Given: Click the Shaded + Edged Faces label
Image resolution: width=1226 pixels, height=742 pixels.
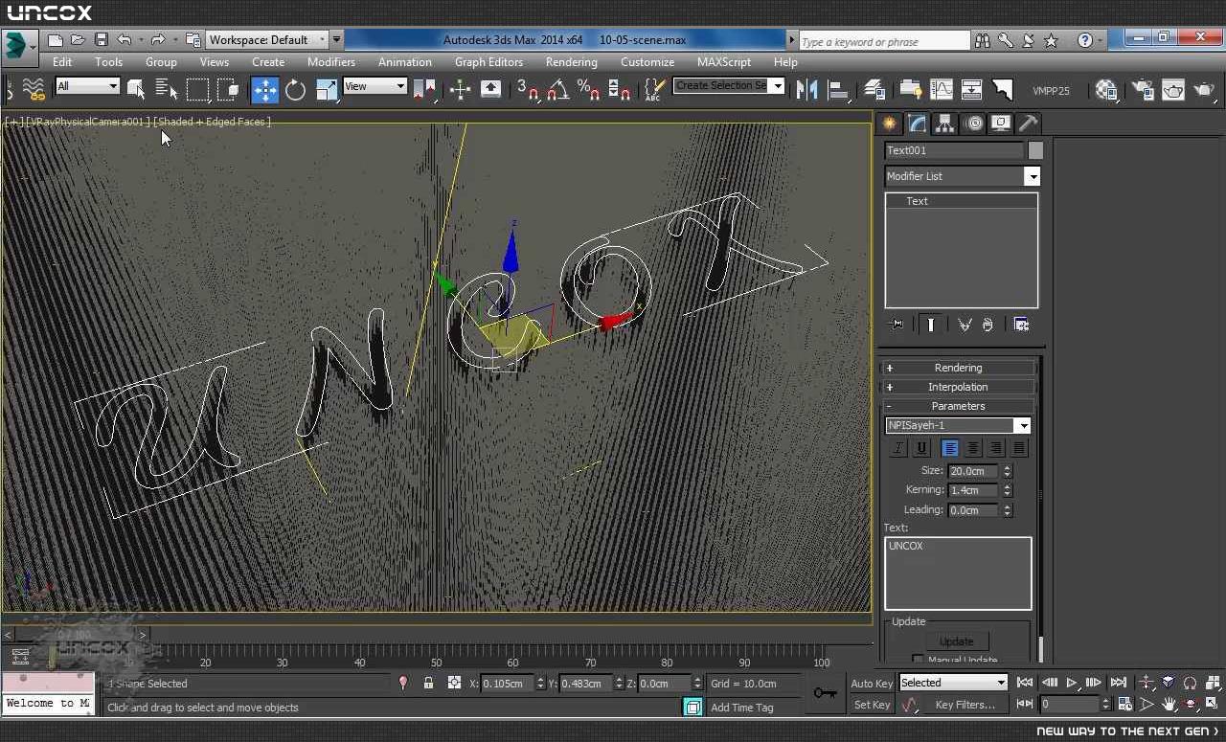Looking at the screenshot, I should pyautogui.click(x=214, y=122).
